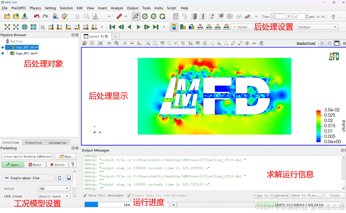Set view direction to -Z
Screen dimensions: 346x213
pos(94,27)
